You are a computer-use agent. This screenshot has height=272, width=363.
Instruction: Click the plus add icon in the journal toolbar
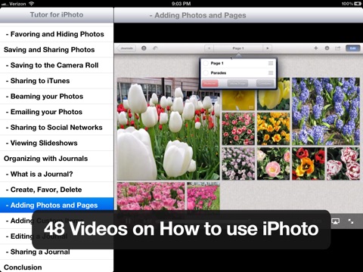[315, 48]
